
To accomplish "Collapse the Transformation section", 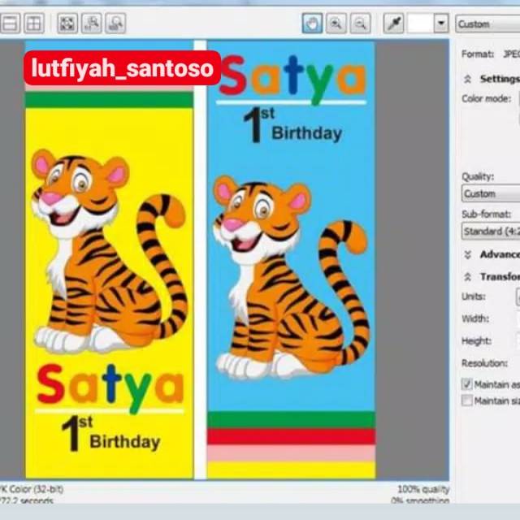I will click(x=468, y=276).
